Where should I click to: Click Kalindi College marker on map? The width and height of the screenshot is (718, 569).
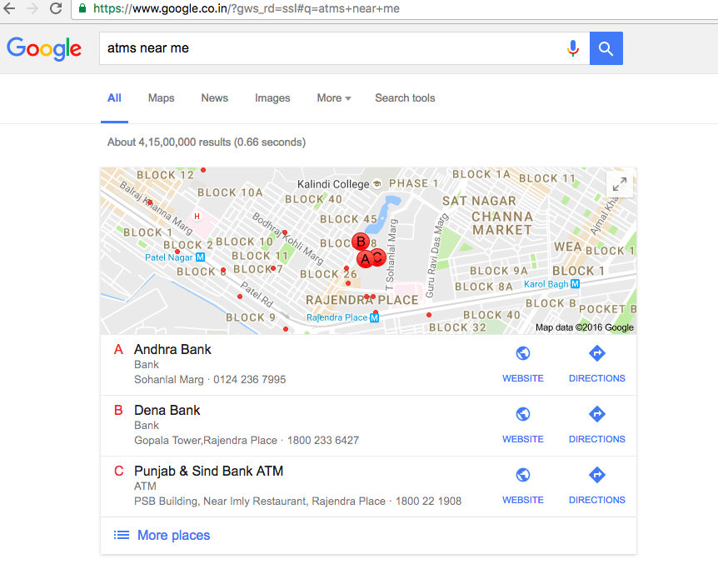[376, 184]
